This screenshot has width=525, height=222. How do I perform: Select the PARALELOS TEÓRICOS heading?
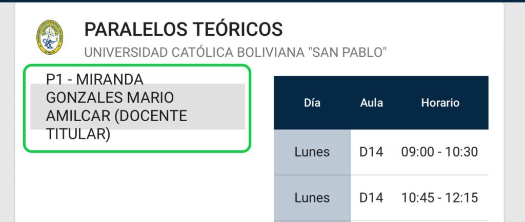(x=183, y=29)
